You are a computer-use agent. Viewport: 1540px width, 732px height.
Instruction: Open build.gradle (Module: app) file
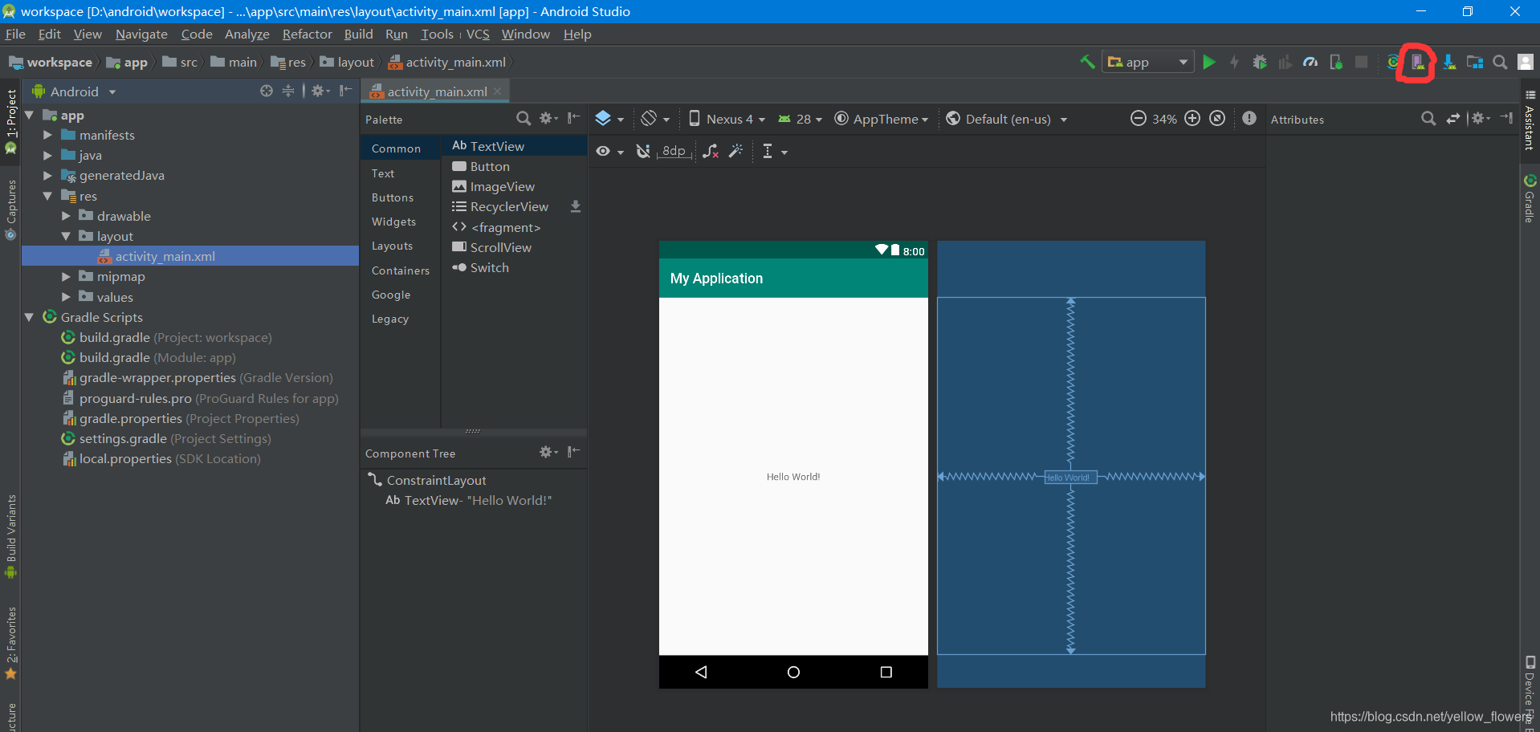(157, 358)
